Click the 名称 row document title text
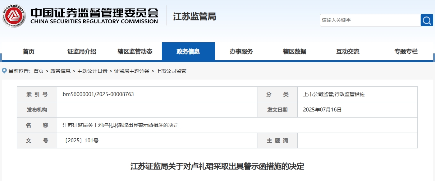This screenshot has height=181, width=435. pyautogui.click(x=121, y=125)
